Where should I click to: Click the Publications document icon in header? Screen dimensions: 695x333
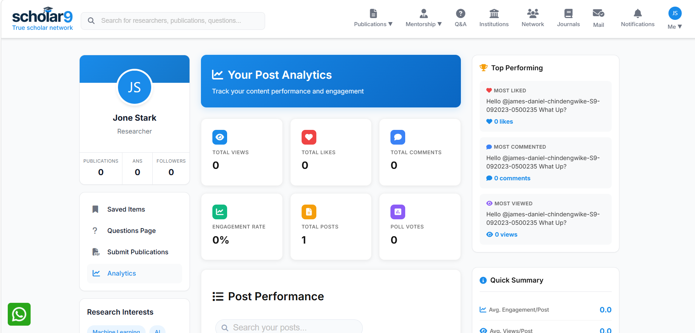point(373,14)
